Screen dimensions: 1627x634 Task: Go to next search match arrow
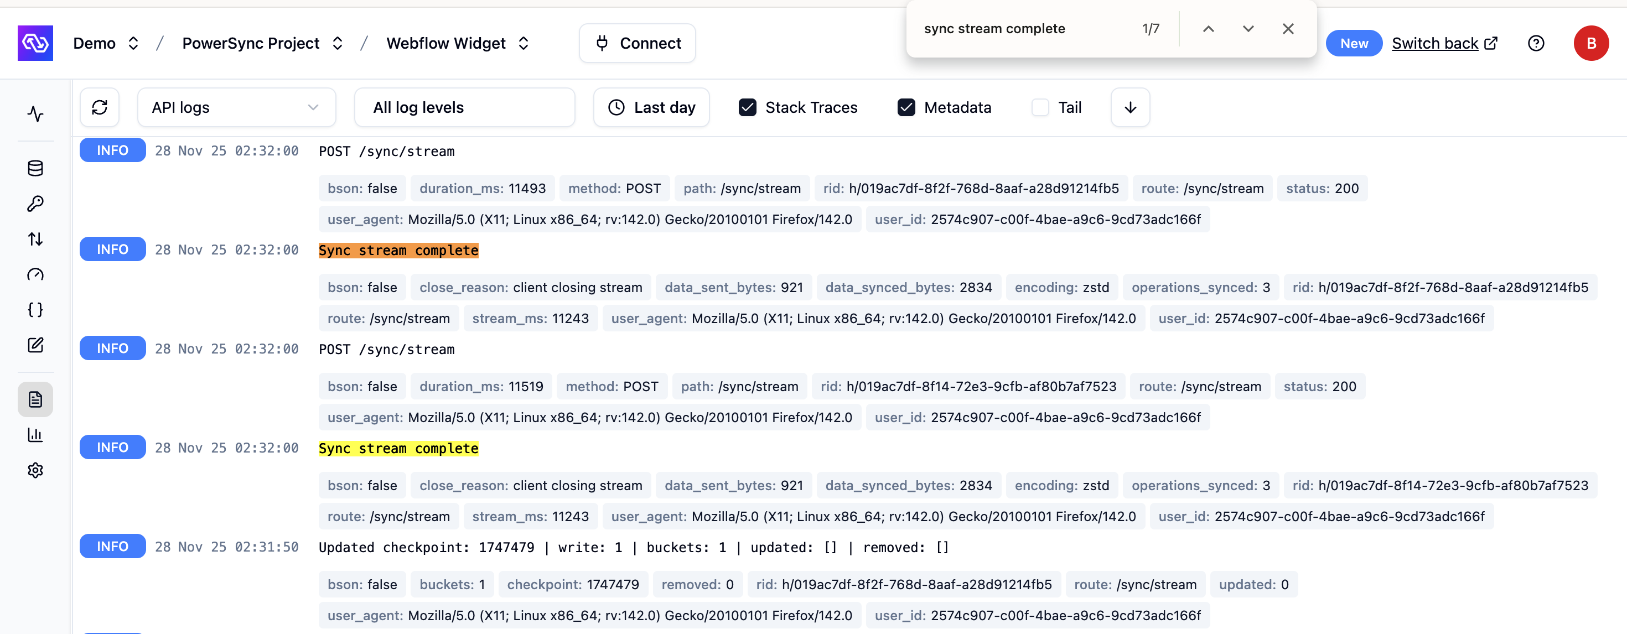(x=1247, y=28)
